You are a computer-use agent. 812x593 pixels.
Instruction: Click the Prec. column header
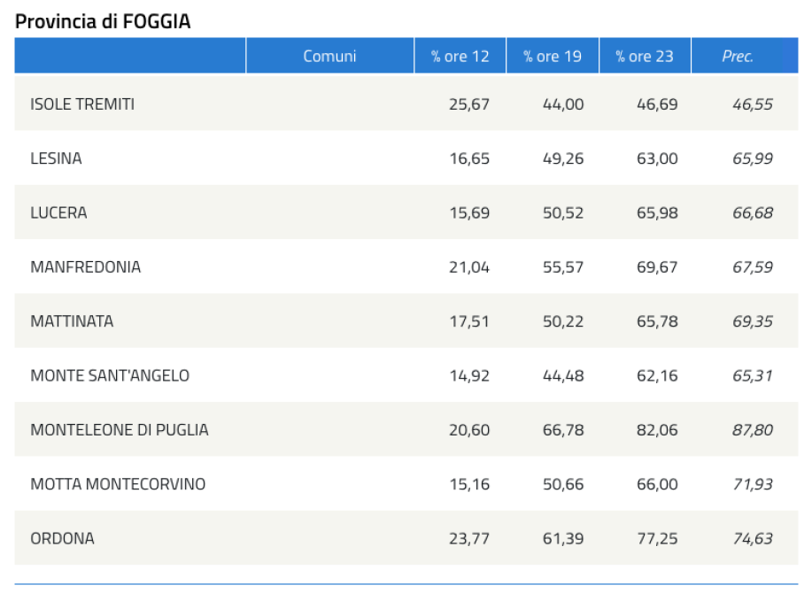745,56
